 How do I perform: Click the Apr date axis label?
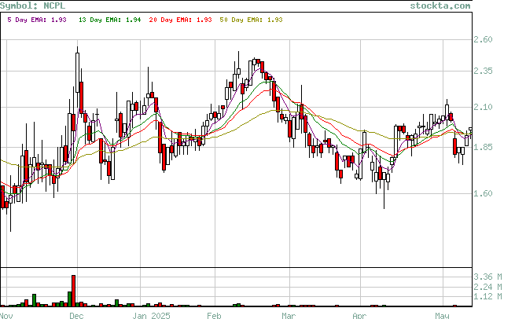pyautogui.click(x=359, y=315)
